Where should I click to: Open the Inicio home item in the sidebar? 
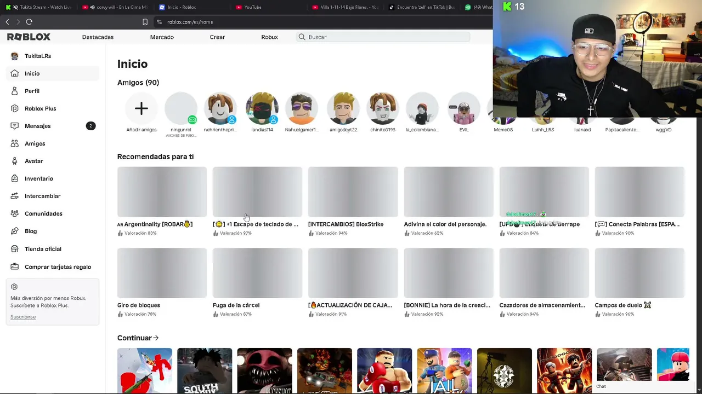(53, 73)
